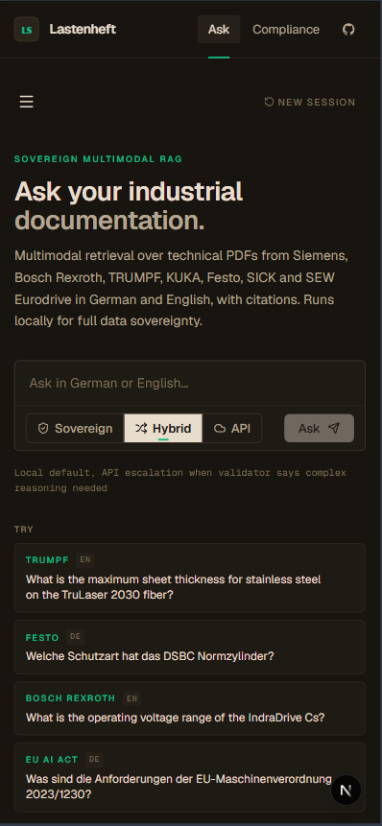This screenshot has height=826, width=382.
Task: Click the Lastenheft LS logo icon
Action: pyautogui.click(x=26, y=30)
